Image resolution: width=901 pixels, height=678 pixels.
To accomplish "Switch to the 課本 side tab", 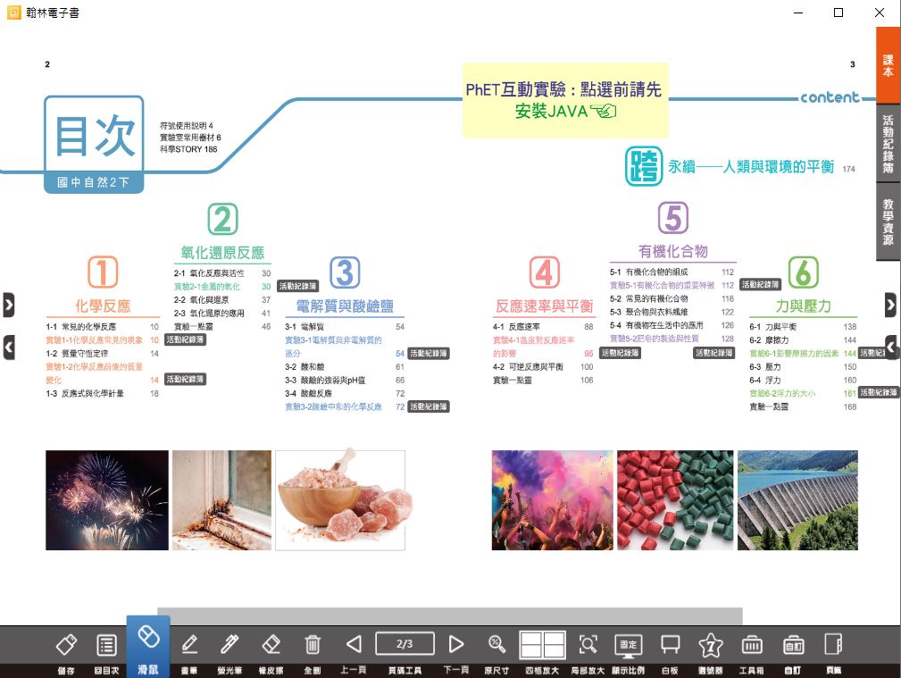I will pyautogui.click(x=888, y=65).
